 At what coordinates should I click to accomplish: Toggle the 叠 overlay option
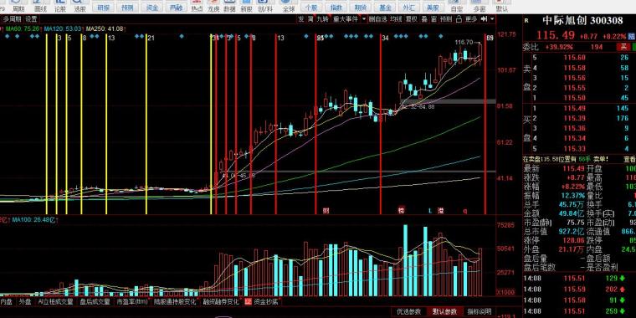[x=424, y=18]
